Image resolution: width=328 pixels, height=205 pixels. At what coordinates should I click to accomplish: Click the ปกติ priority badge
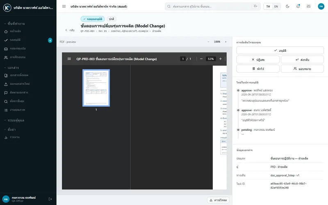(x=112, y=19)
